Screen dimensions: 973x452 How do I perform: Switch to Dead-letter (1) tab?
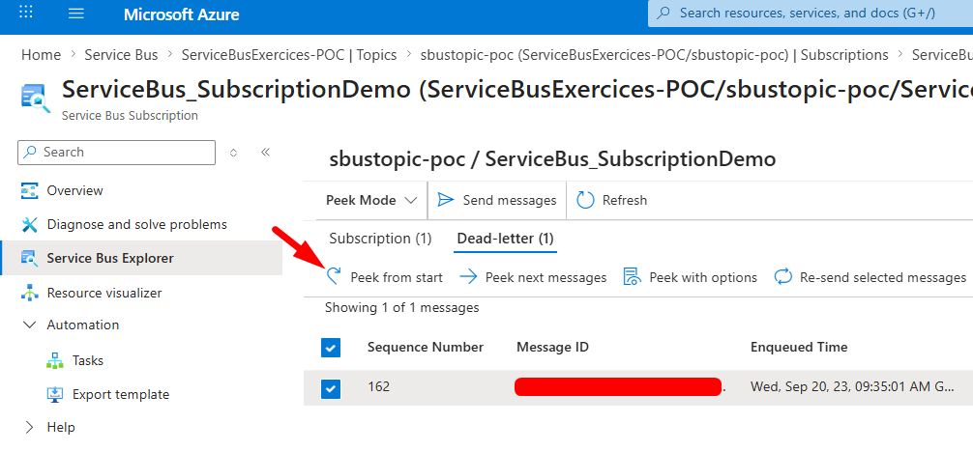coord(505,239)
